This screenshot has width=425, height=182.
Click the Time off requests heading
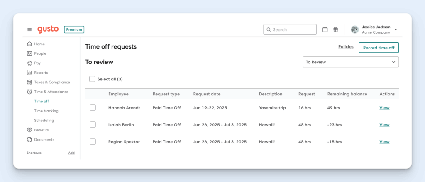point(111,46)
